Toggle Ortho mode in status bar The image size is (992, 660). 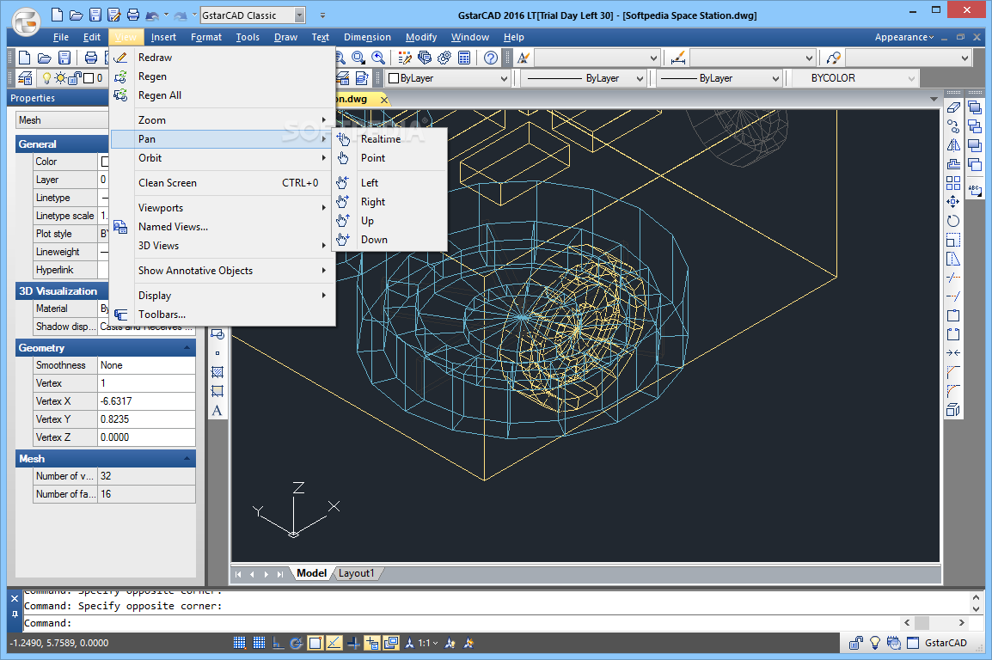point(278,643)
